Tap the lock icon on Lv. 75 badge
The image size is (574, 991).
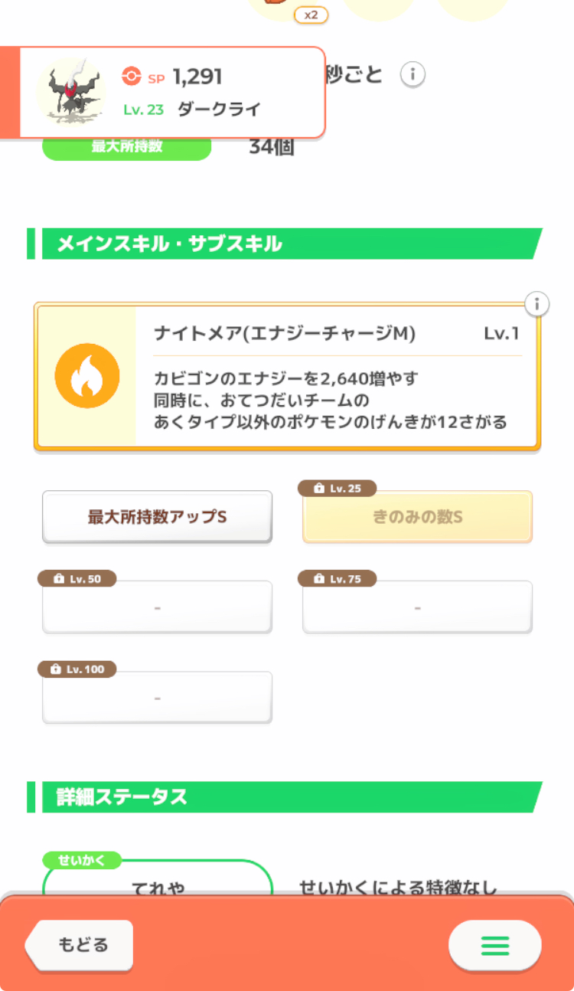coord(319,579)
